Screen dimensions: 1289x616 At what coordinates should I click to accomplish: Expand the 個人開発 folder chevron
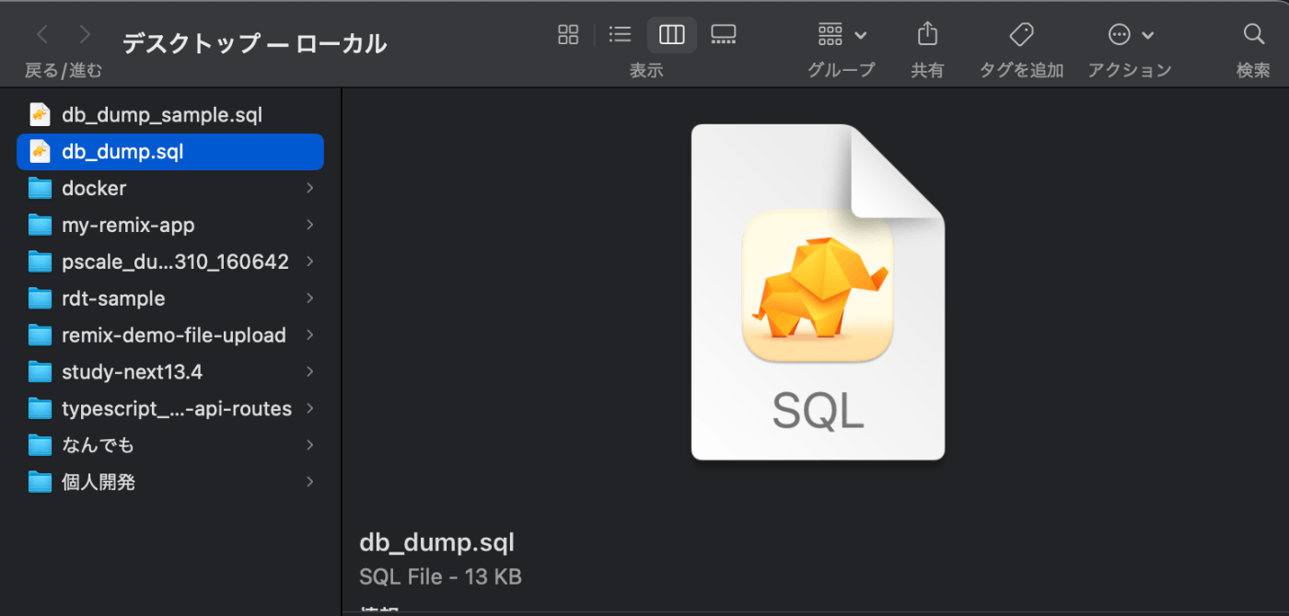pos(310,482)
